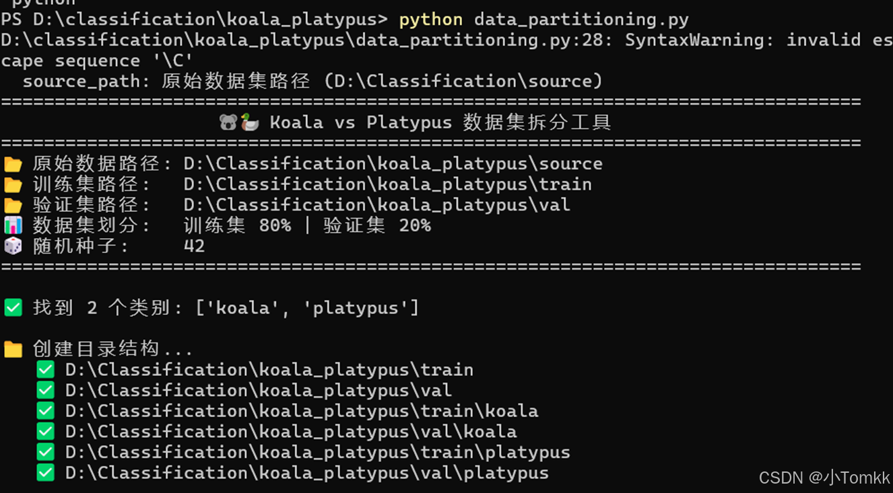Click the text '创建目录结构...'
The width and height of the screenshot is (893, 493).
coord(113,349)
